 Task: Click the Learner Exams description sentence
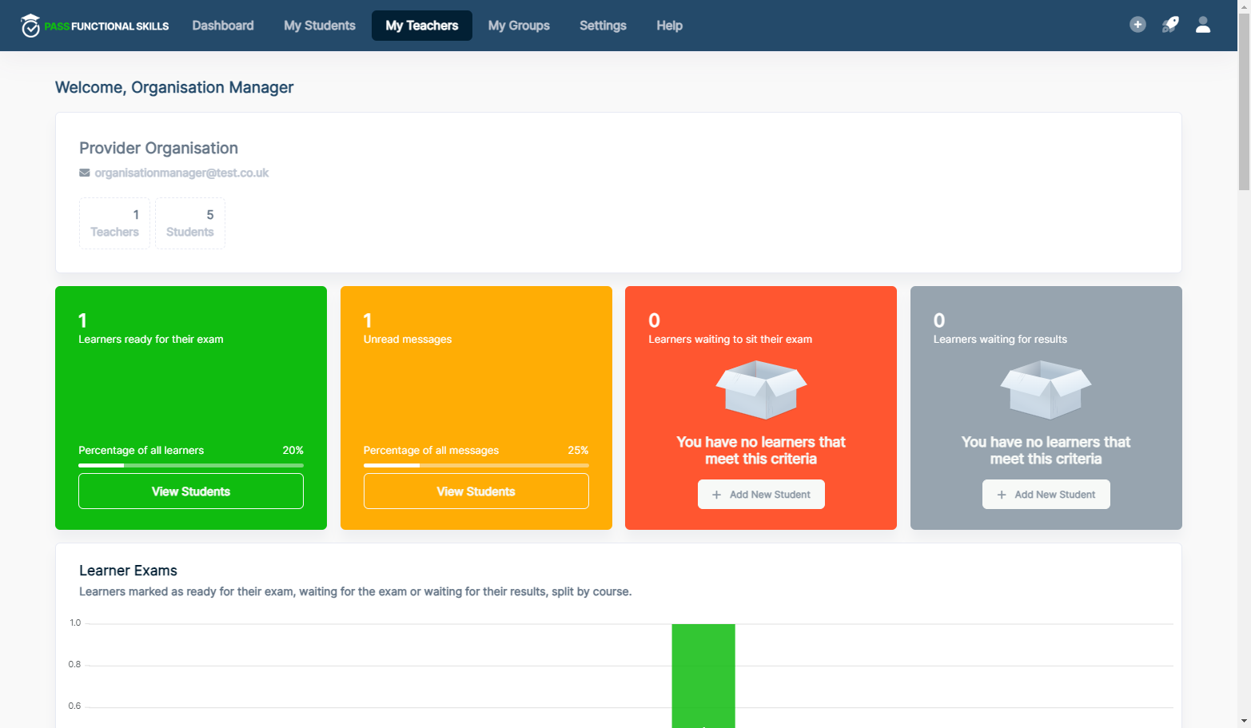coord(356,592)
